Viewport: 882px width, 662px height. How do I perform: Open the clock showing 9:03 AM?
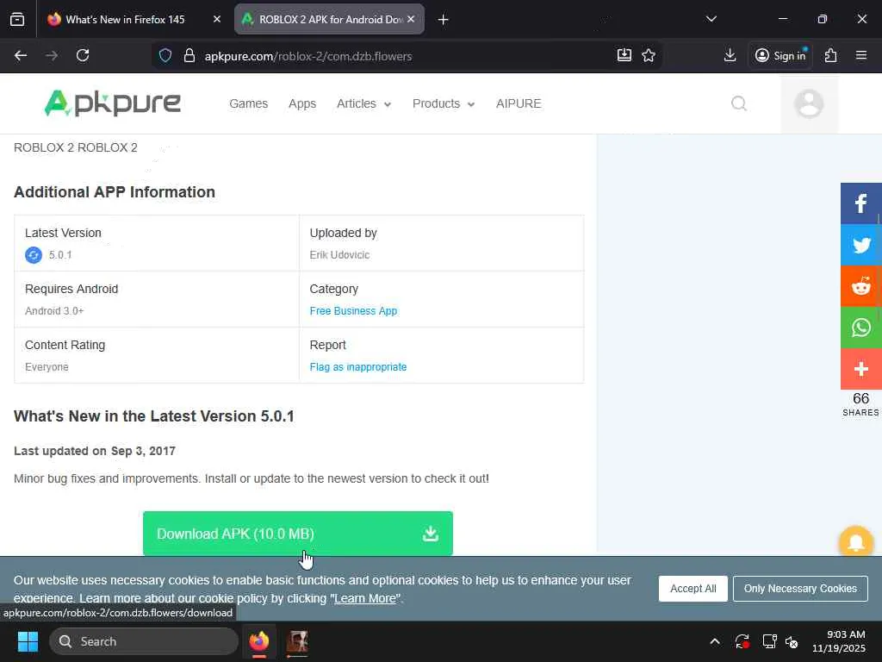click(x=839, y=641)
